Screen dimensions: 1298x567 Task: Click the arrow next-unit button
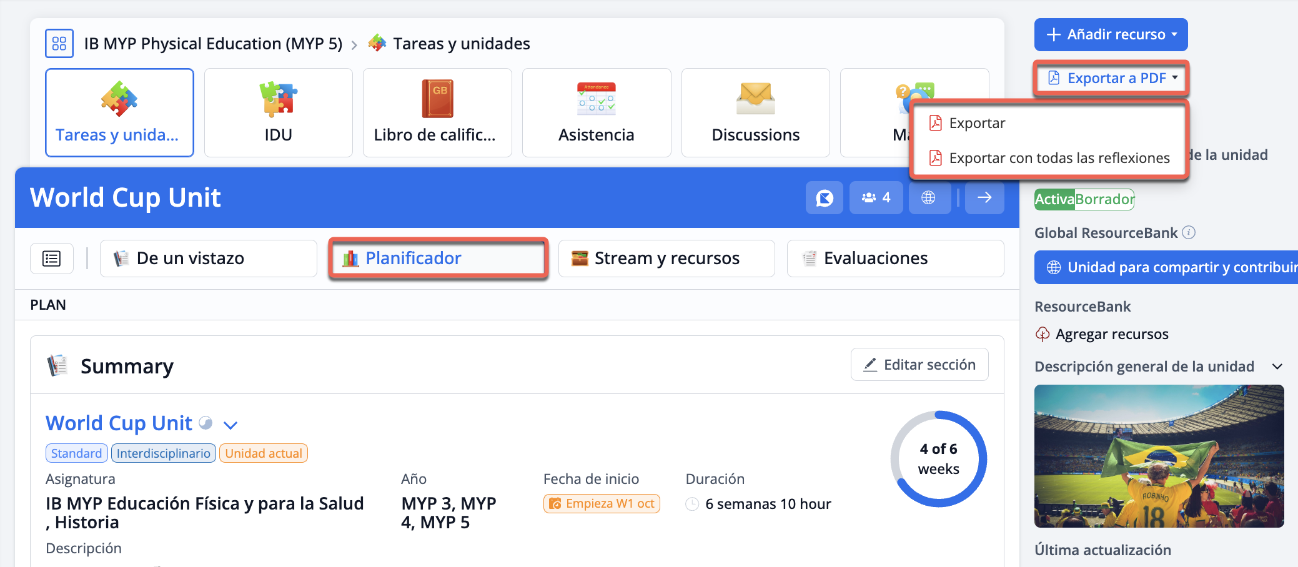point(984,198)
